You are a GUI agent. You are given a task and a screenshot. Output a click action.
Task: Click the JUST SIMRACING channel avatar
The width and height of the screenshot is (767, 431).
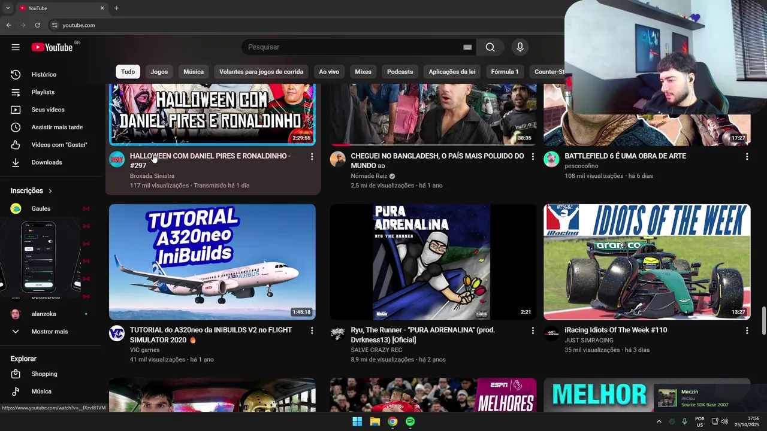click(x=551, y=333)
